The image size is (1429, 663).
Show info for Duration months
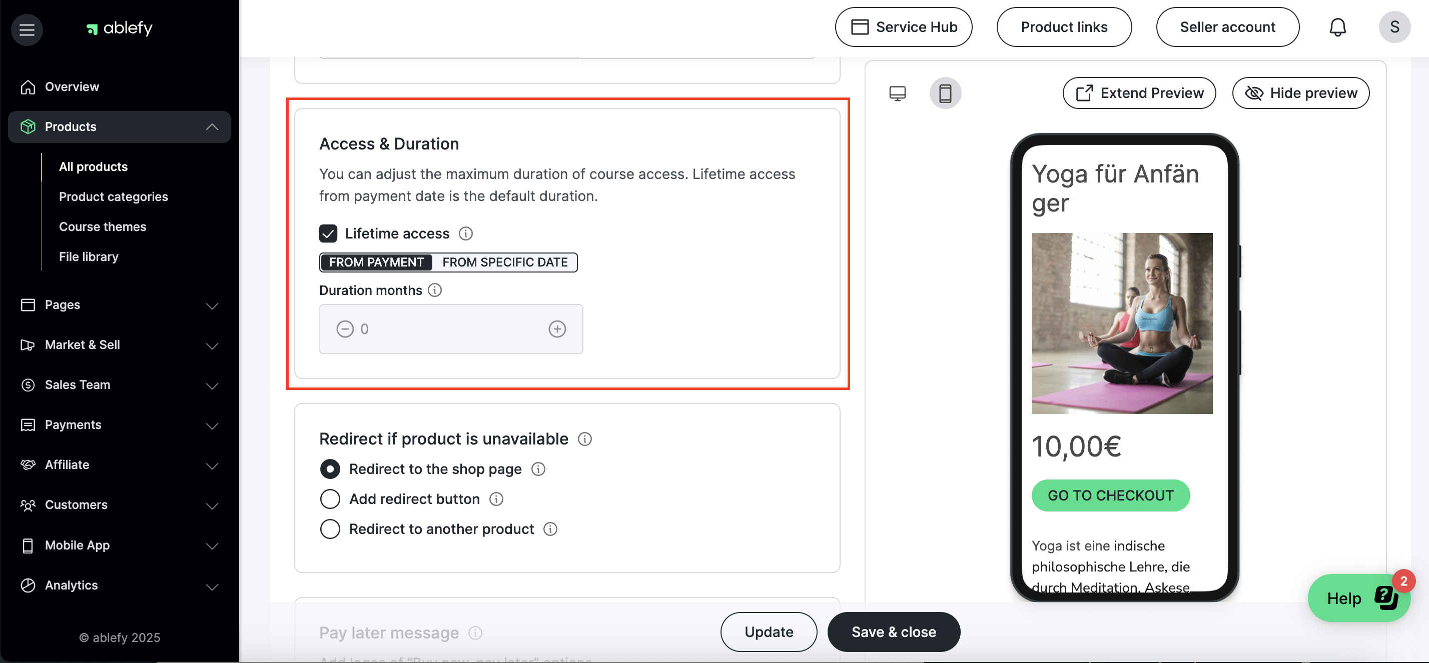pos(435,290)
